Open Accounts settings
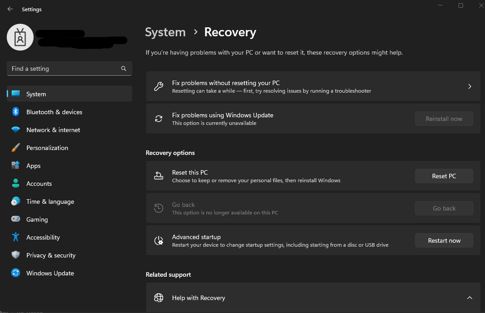 (x=69, y=184)
